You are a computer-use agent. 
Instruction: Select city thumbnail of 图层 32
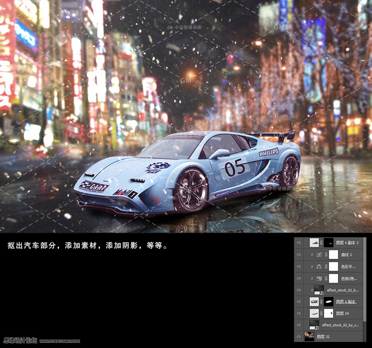click(x=309, y=336)
